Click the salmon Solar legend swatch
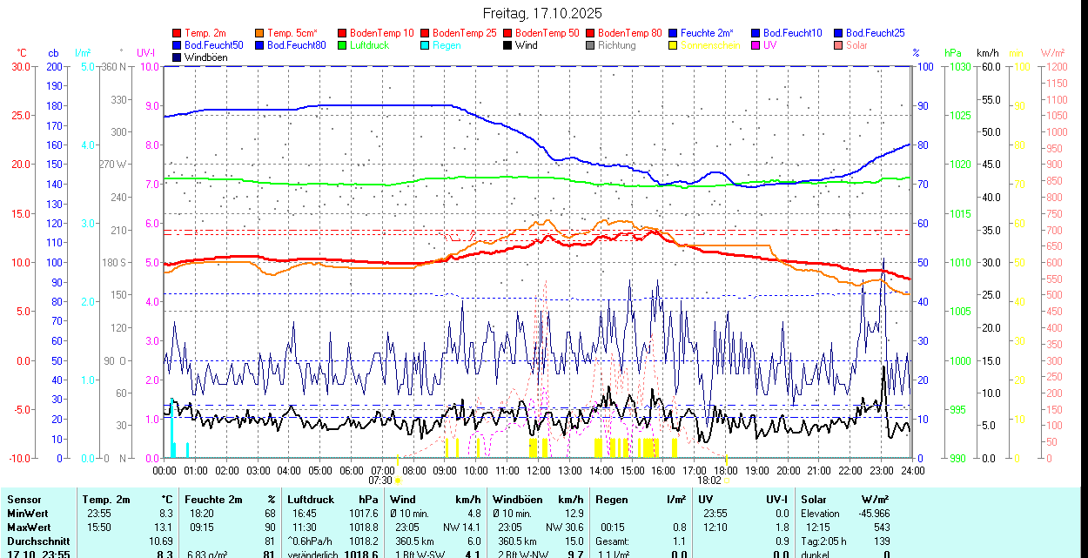 pyautogui.click(x=838, y=45)
